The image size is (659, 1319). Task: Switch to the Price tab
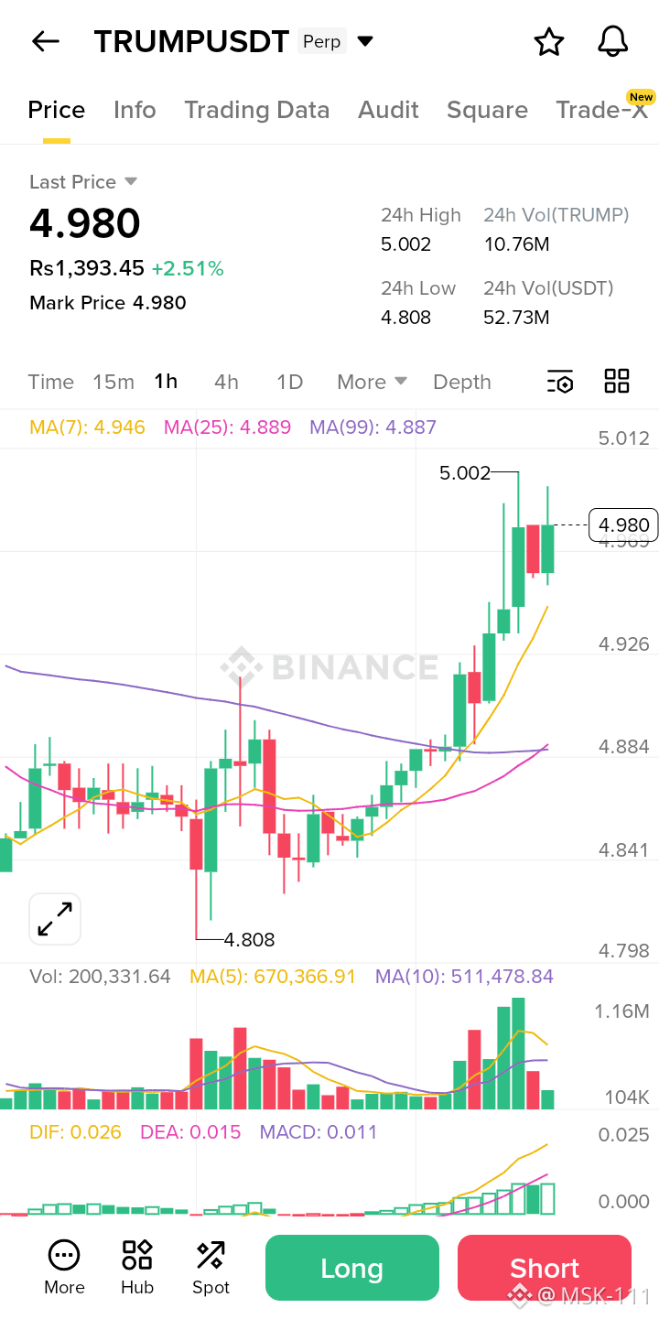pyautogui.click(x=57, y=110)
